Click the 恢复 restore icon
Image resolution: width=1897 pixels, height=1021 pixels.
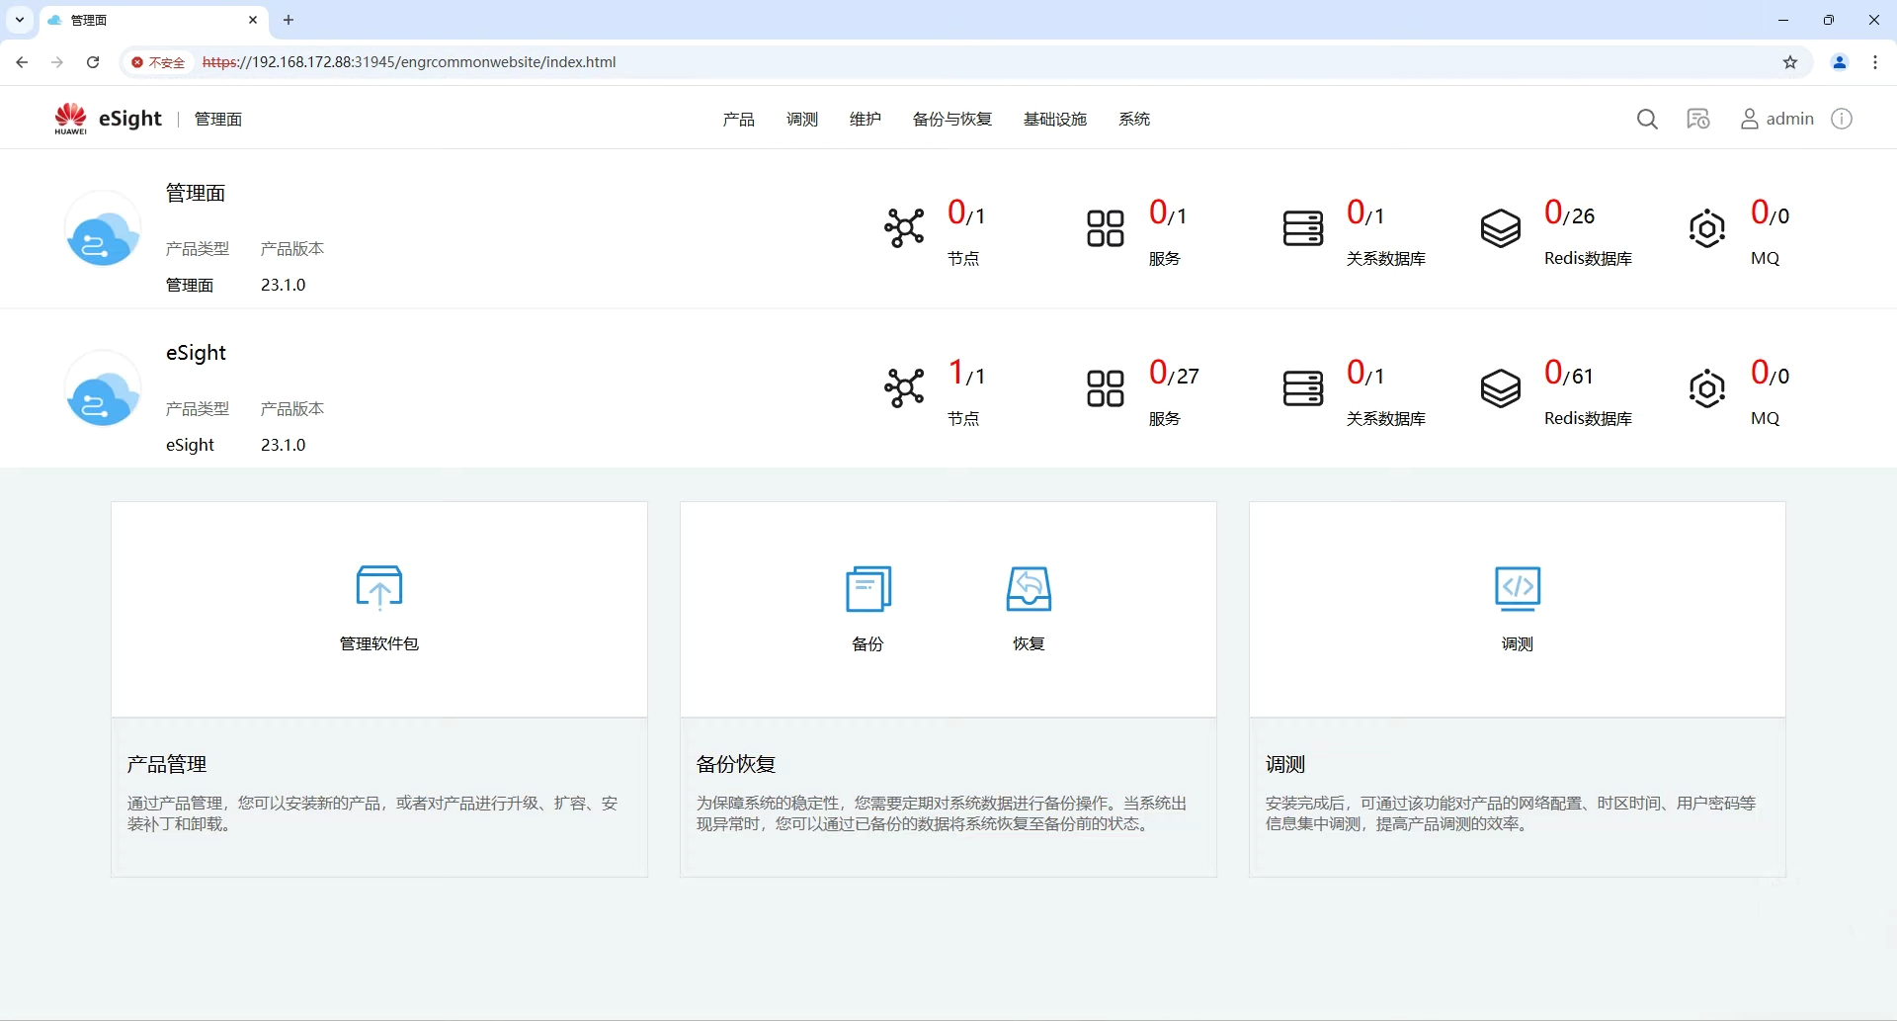pyautogui.click(x=1029, y=589)
